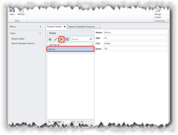Go to first page of People list
Viewport: 178px width, 135px height.
point(49,122)
